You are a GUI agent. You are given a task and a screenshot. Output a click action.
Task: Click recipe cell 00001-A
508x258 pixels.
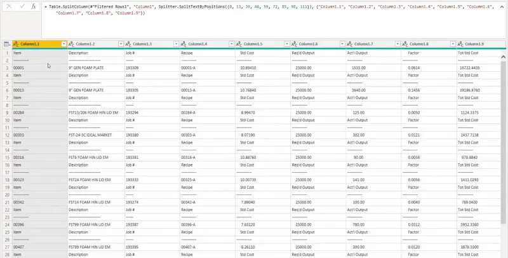point(208,68)
